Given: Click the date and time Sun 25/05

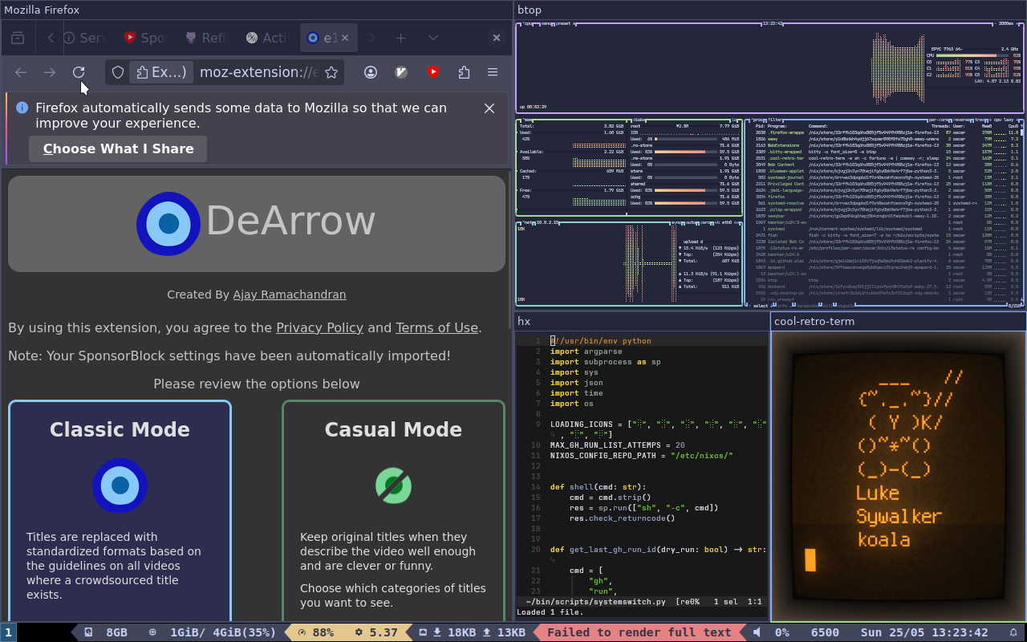Looking at the screenshot, I should [924, 632].
